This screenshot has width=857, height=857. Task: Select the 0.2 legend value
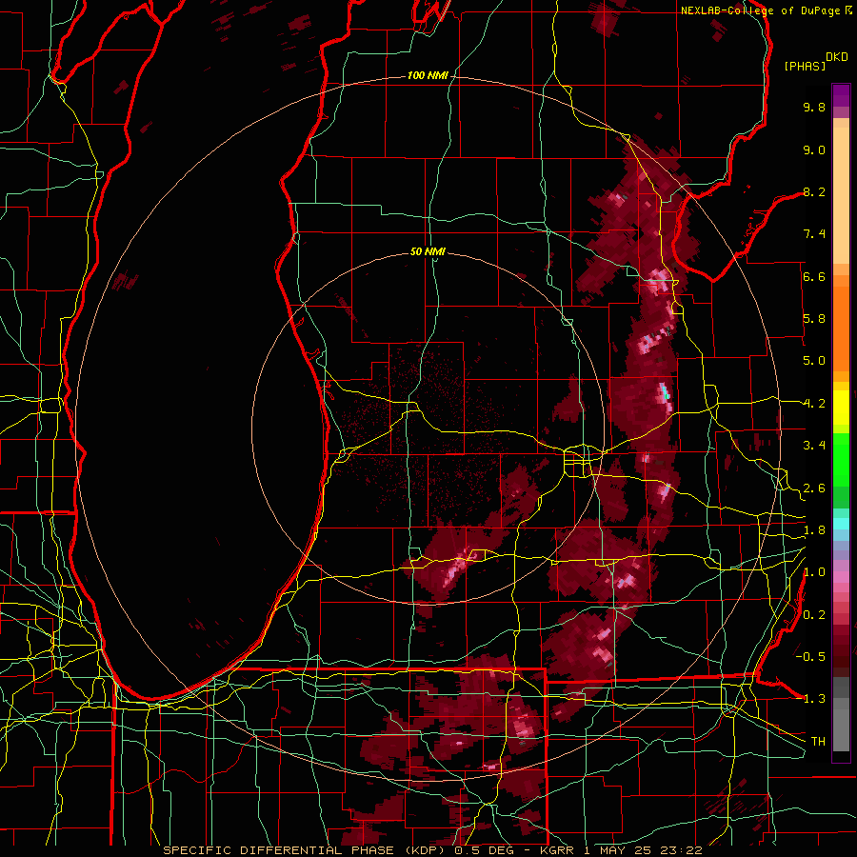(814, 615)
